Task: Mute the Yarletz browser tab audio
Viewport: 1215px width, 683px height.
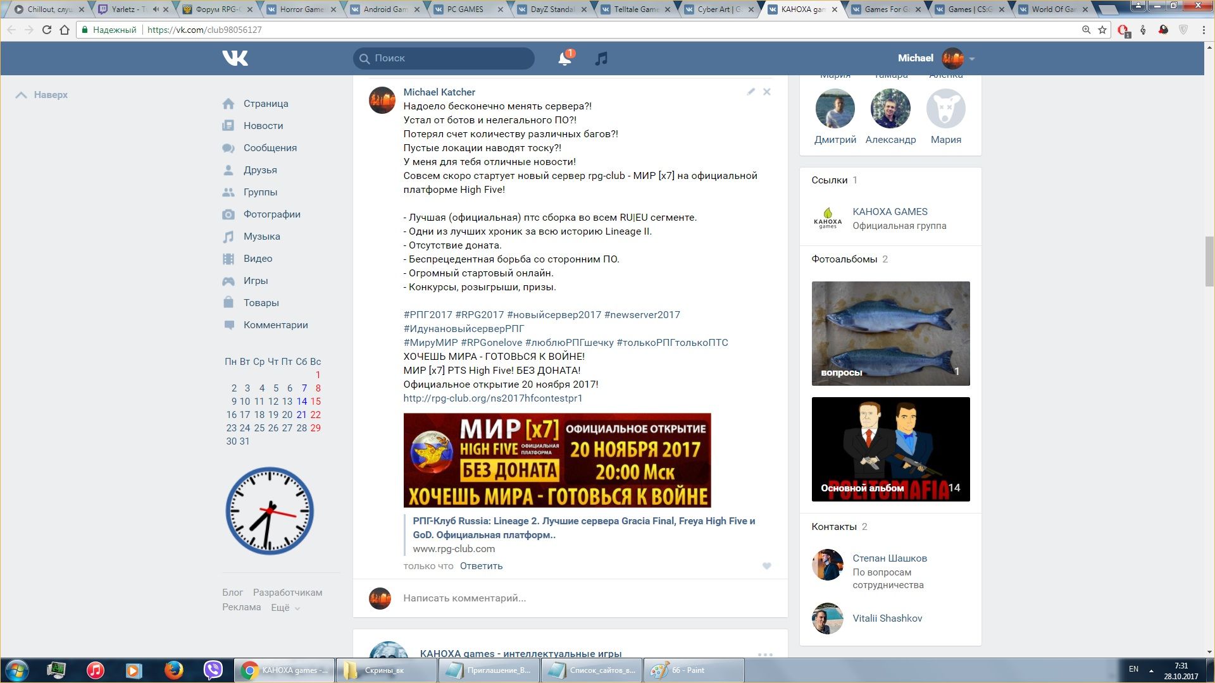Action: pos(156,9)
